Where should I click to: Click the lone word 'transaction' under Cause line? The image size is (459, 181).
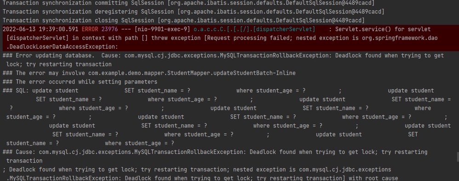click(x=24, y=161)
